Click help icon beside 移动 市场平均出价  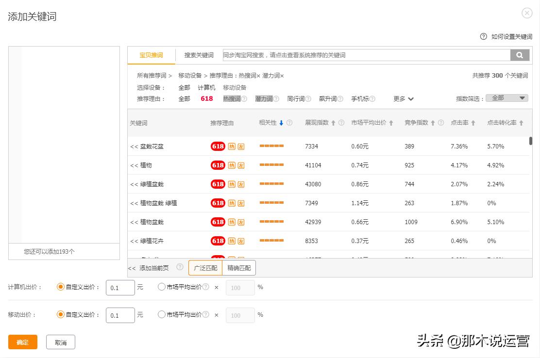tap(206, 314)
